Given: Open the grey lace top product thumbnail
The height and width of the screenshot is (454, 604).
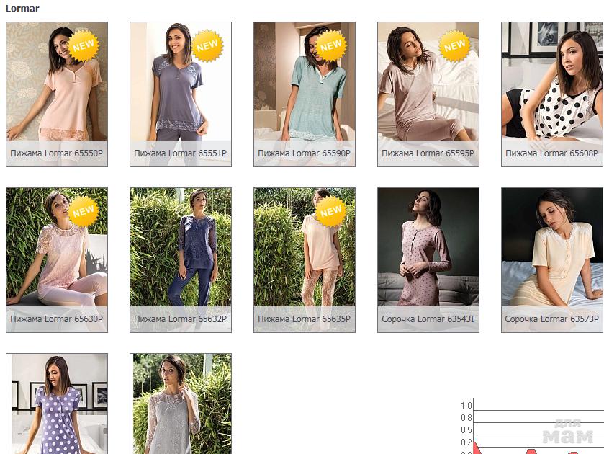Looking at the screenshot, I should pyautogui.click(x=181, y=404).
